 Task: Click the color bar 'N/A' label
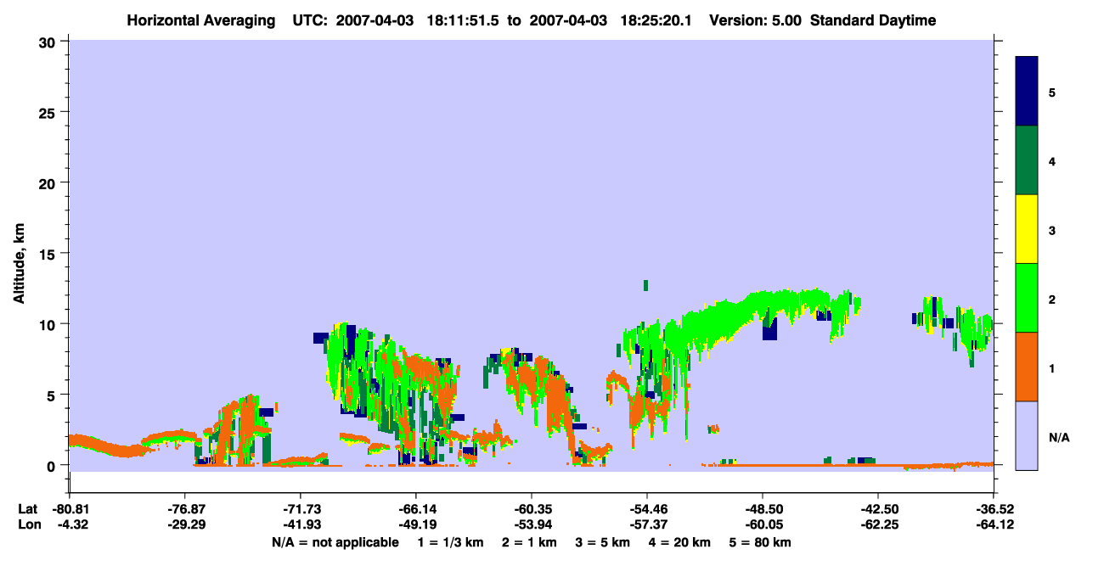1058,437
